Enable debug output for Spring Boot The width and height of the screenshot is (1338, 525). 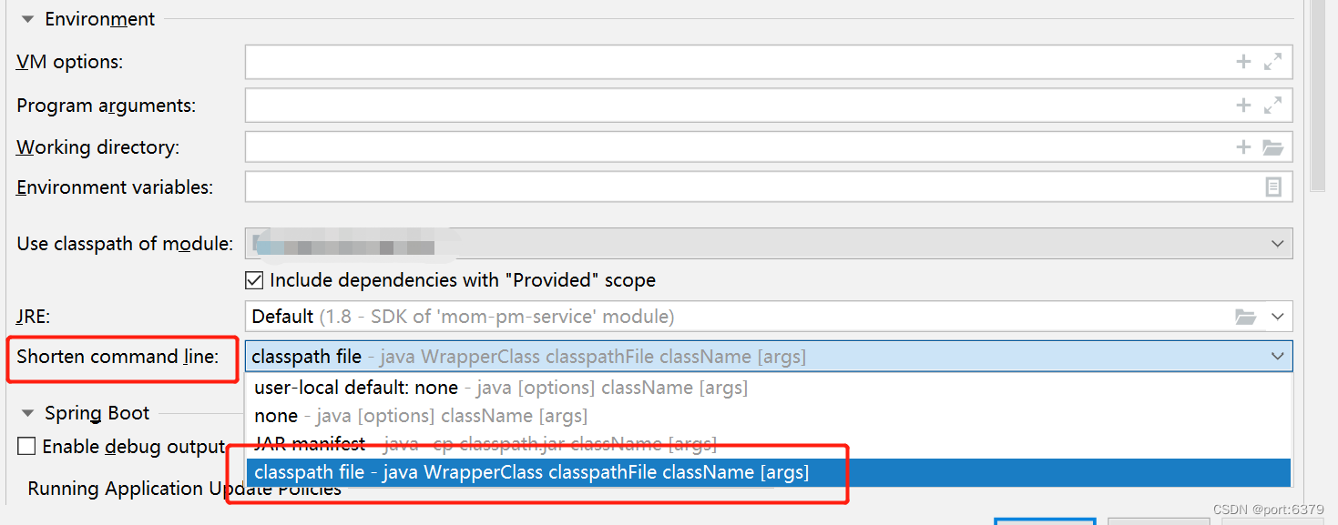pos(26,446)
